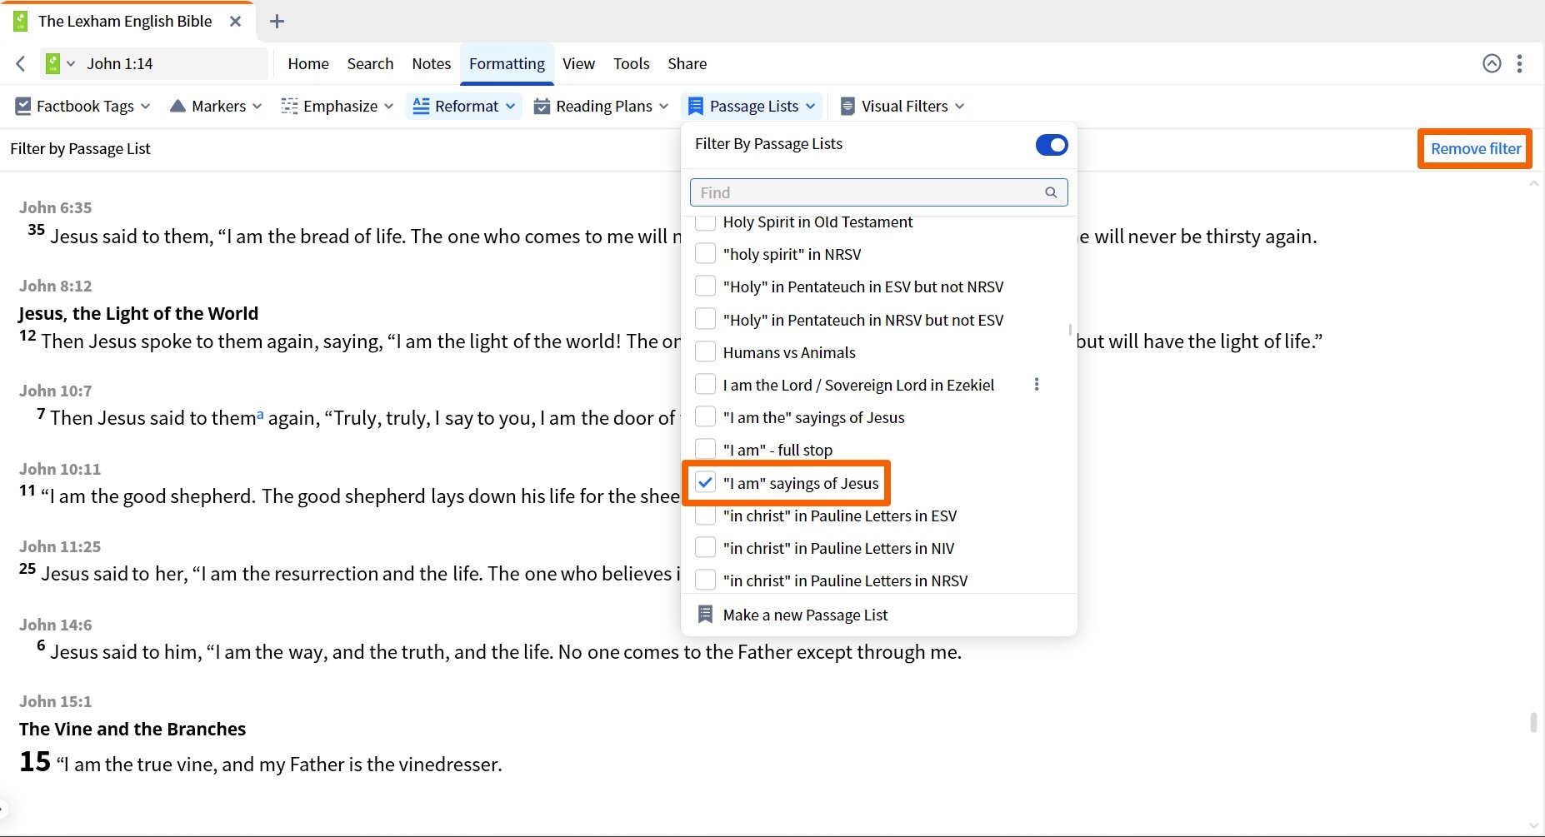
Task: Click the John 10:11 reference heading
Action: click(x=60, y=469)
